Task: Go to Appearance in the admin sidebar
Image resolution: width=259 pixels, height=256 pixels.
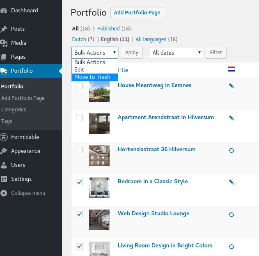Action: point(25,151)
